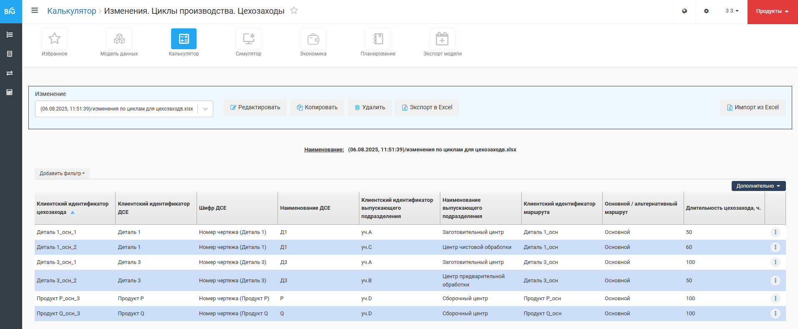Click the Наименование label
The width and height of the screenshot is (798, 329).
tap(324, 150)
